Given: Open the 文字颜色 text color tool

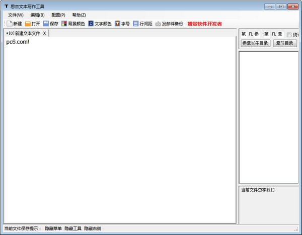Looking at the screenshot, I should tap(100, 24).
